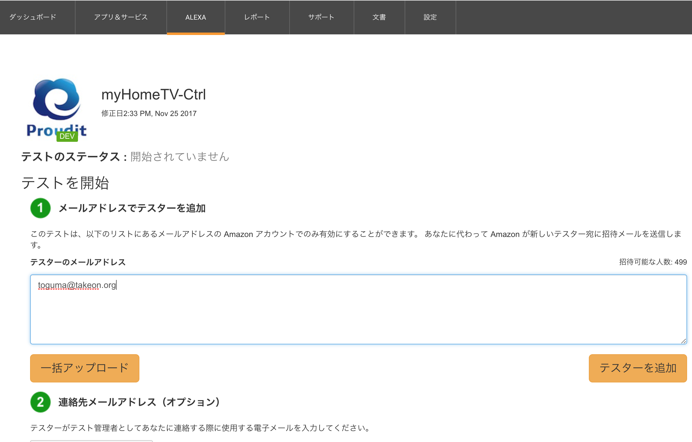Focus the tester email address text area
Screen dimensions: 692x442
coord(358,309)
